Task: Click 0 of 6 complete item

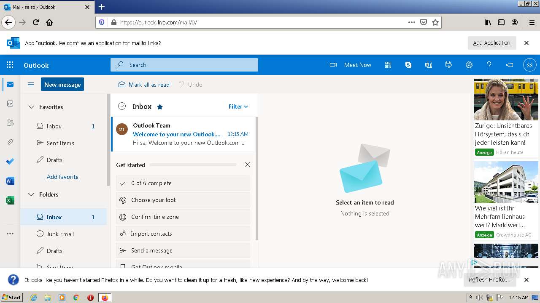Action: pos(183,183)
